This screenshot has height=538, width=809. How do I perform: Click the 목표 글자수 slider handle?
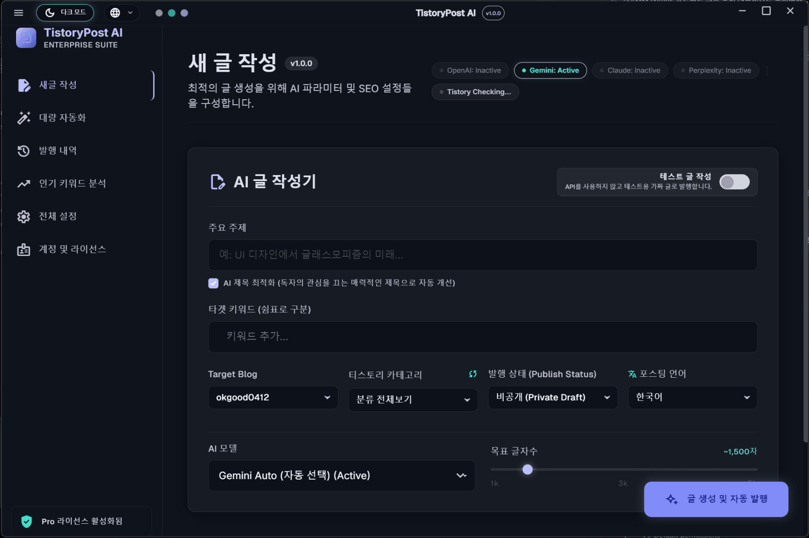(x=528, y=470)
